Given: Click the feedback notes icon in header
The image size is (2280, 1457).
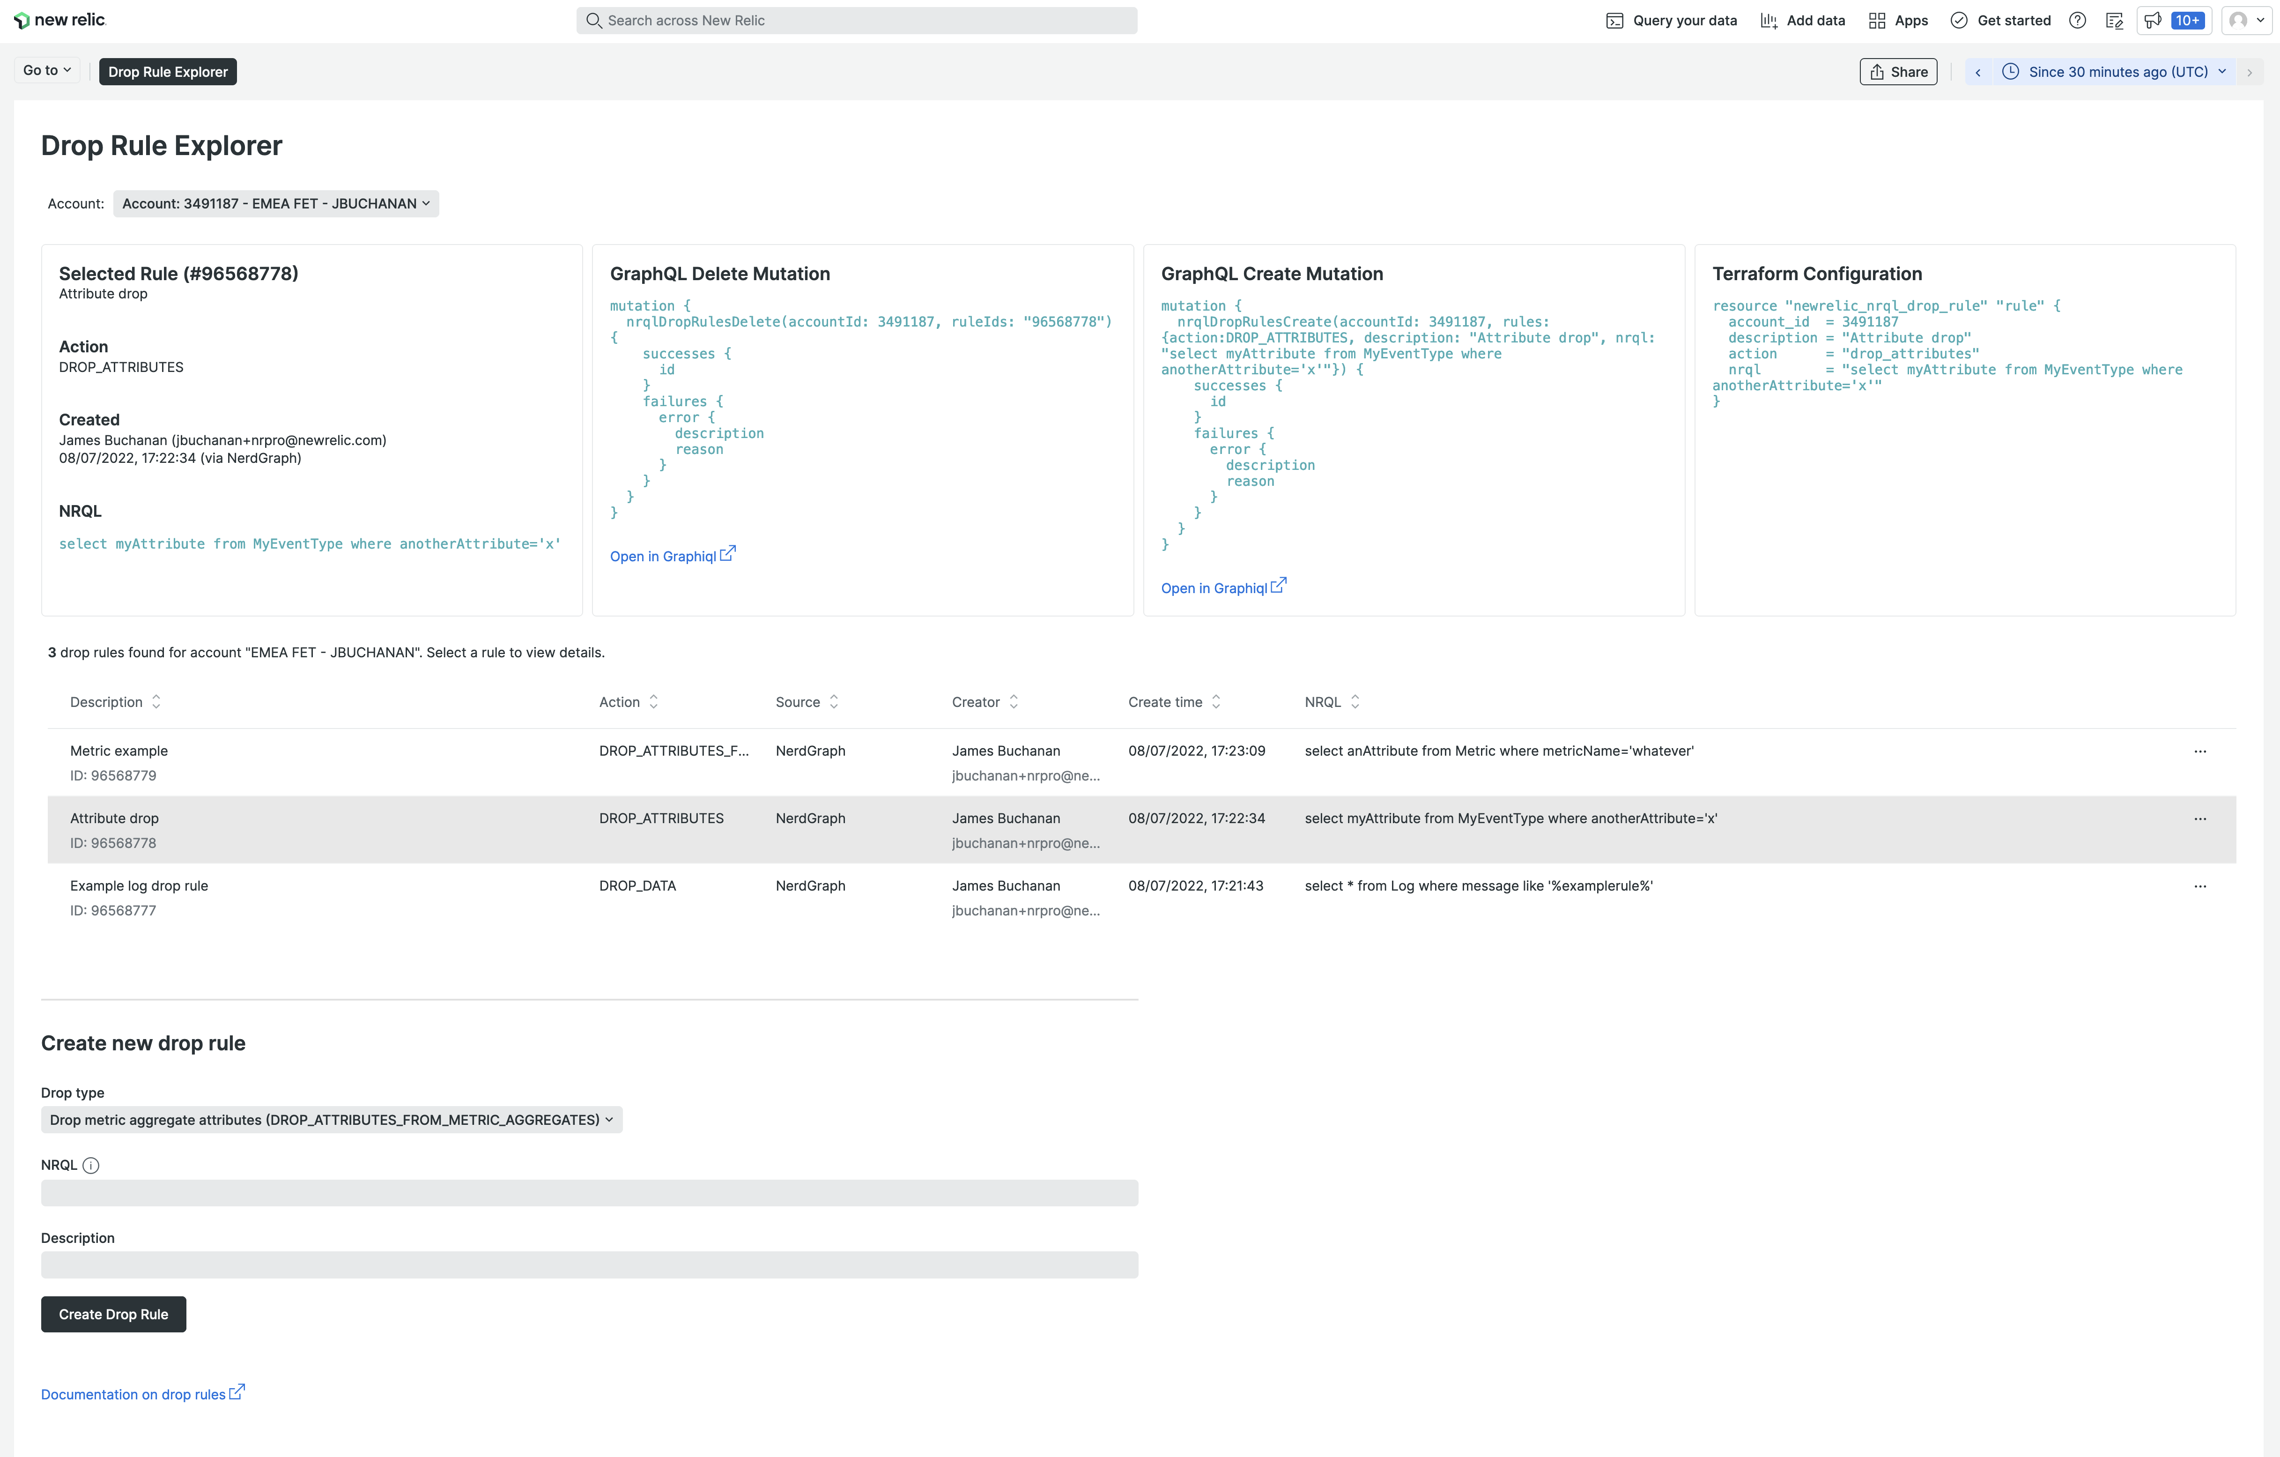Looking at the screenshot, I should (2114, 20).
